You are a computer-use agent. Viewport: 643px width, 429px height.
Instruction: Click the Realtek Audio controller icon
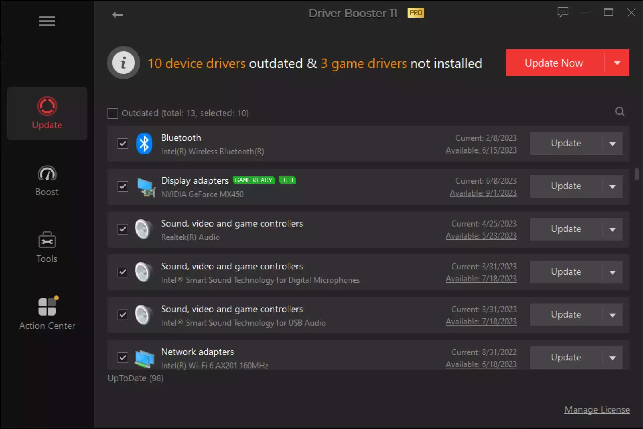[144, 228]
